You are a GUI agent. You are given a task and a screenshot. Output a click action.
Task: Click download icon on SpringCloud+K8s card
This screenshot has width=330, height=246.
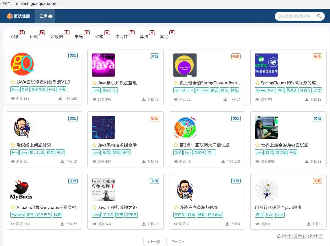[x=307, y=99]
